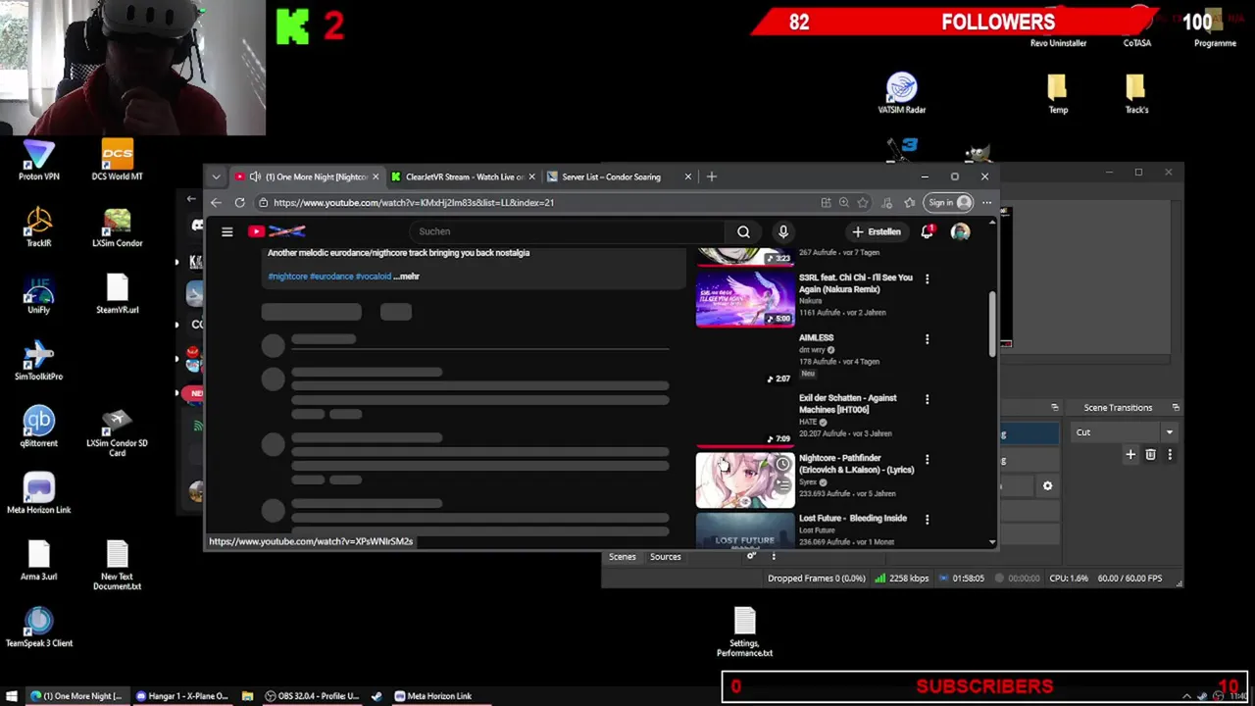Click the browser Sign in button
1255x706 pixels.
click(949, 203)
